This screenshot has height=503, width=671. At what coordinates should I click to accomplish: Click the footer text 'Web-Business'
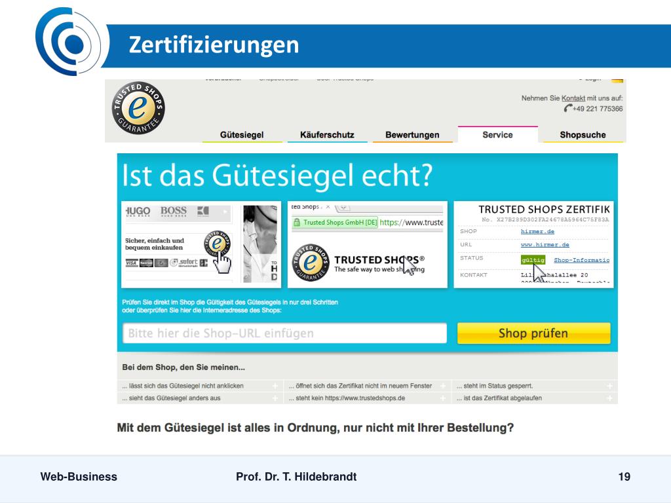click(79, 477)
